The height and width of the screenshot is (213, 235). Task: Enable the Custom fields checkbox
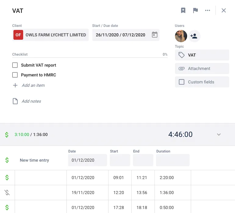coord(181,82)
